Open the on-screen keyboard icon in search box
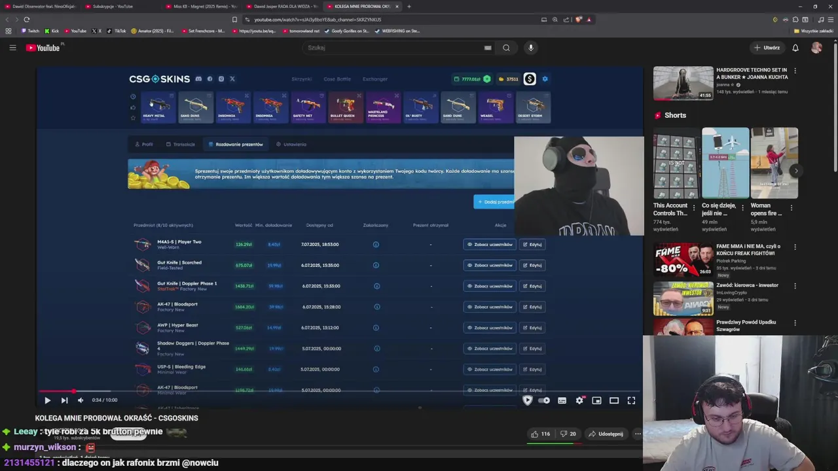The height and width of the screenshot is (471, 838). pyautogui.click(x=488, y=48)
